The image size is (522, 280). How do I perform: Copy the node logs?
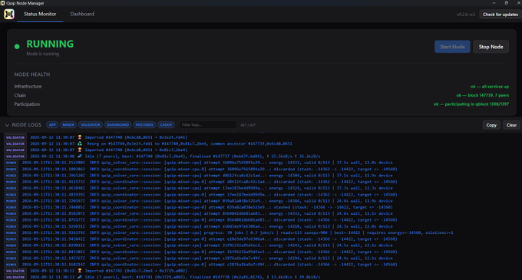[x=491, y=125]
